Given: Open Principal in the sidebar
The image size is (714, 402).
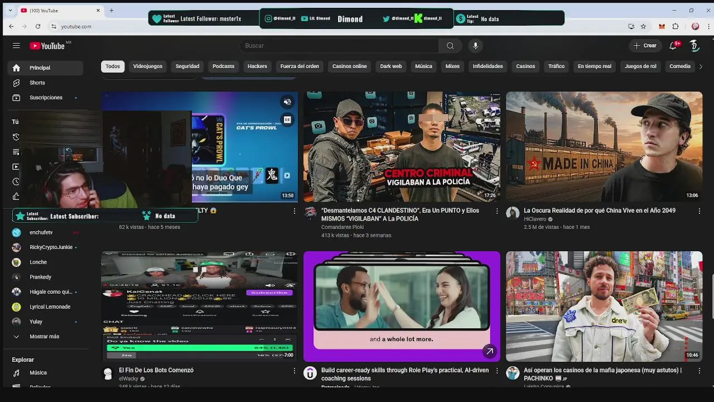Looking at the screenshot, I should [46, 68].
